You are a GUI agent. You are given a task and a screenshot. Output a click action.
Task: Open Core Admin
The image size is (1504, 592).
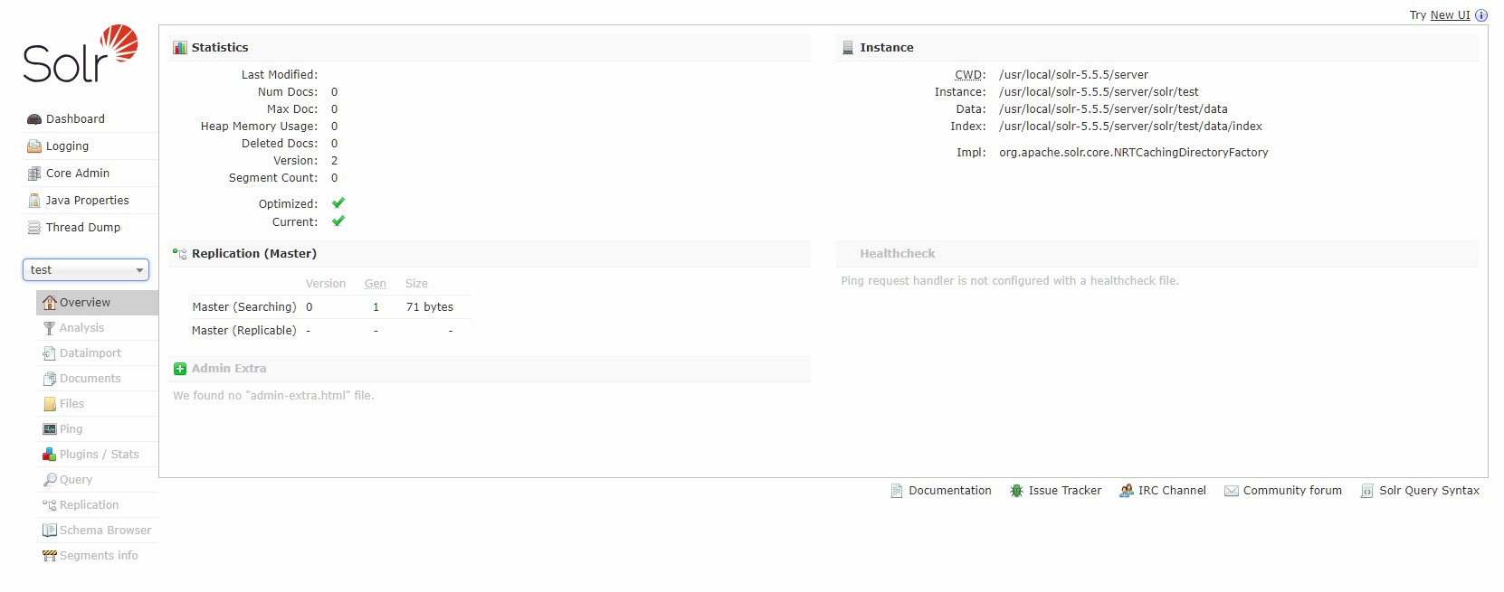pyautogui.click(x=78, y=174)
